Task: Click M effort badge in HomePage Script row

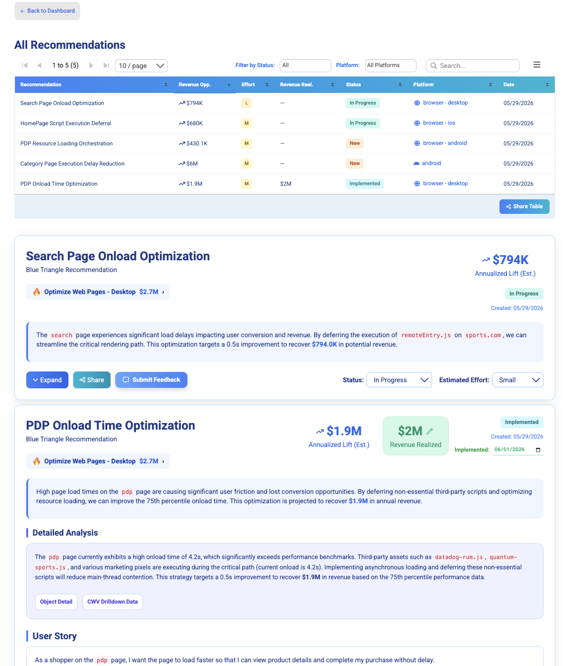Action: pos(246,123)
